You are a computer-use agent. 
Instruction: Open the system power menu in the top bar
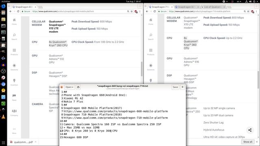click(x=255, y=2)
